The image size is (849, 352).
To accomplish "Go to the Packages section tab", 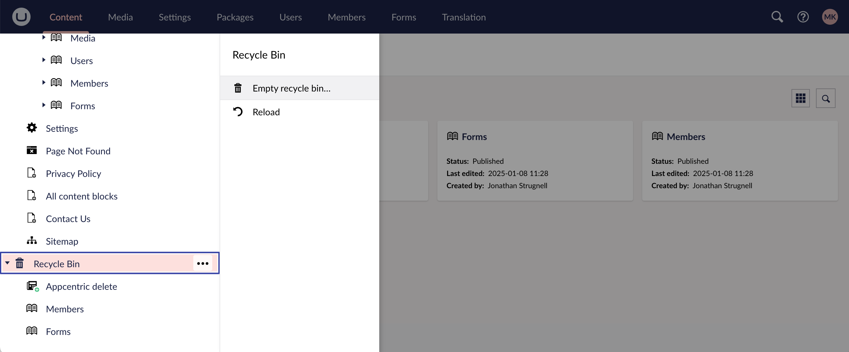I will (x=235, y=17).
